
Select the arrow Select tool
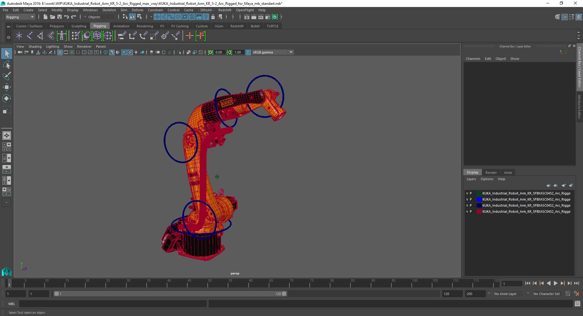coord(7,54)
